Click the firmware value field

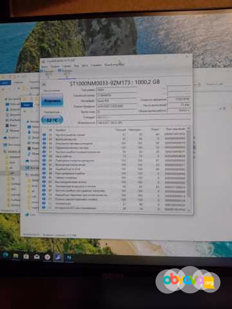116,90
